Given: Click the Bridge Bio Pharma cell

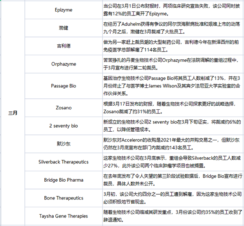Looking at the screenshot, I should click(x=64, y=180).
